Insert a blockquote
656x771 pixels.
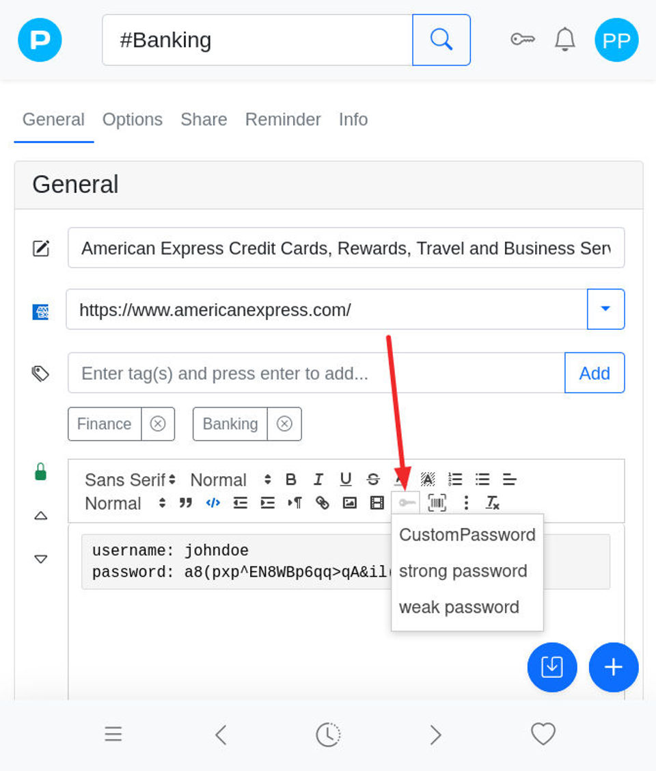tap(186, 503)
